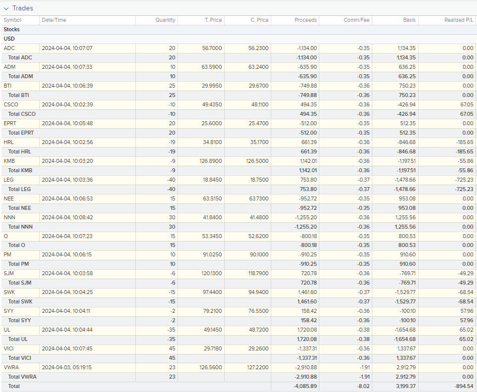Viewport: 477px width, 392px height.
Task: Click the Total KMB row label
Action: click(20, 171)
